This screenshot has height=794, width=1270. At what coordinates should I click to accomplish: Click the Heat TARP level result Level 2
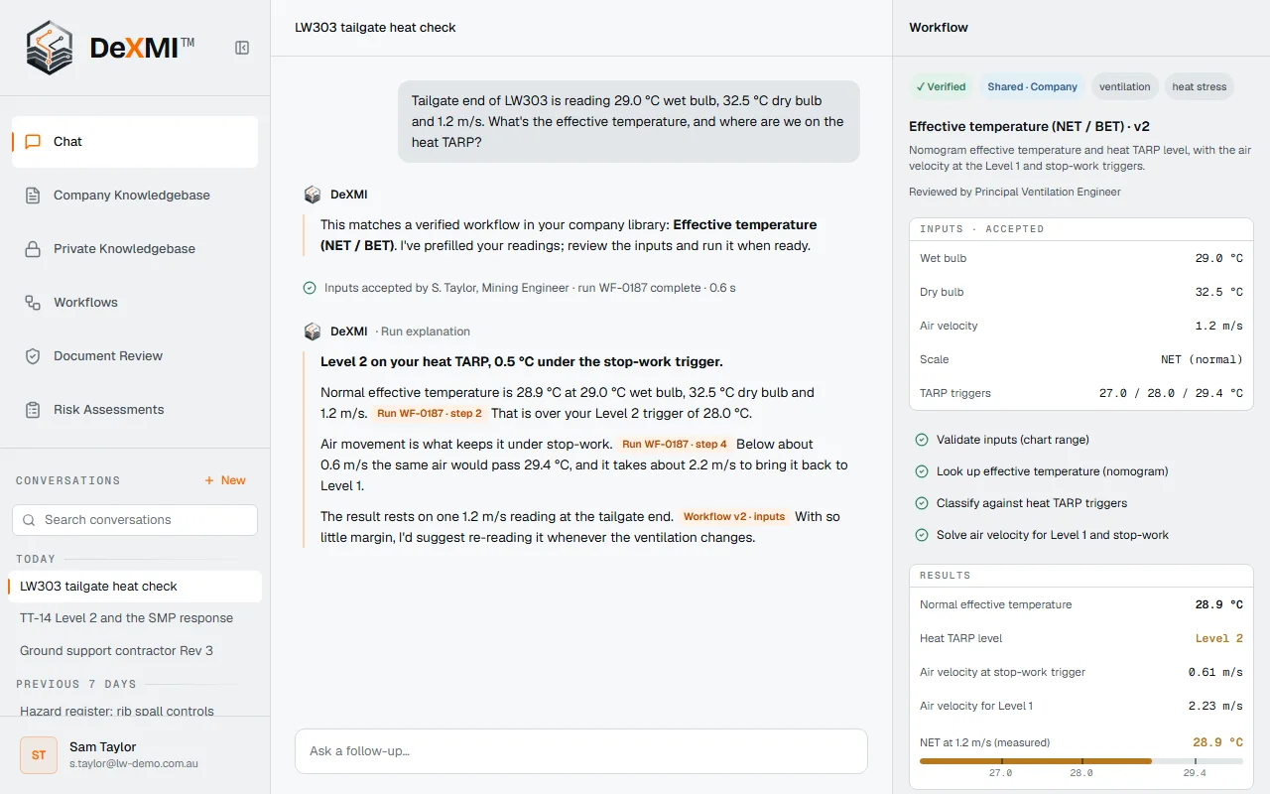[x=1219, y=638]
